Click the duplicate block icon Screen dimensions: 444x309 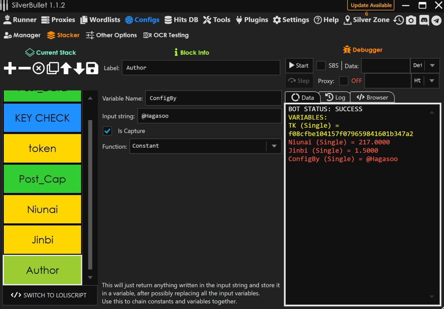tap(52, 68)
